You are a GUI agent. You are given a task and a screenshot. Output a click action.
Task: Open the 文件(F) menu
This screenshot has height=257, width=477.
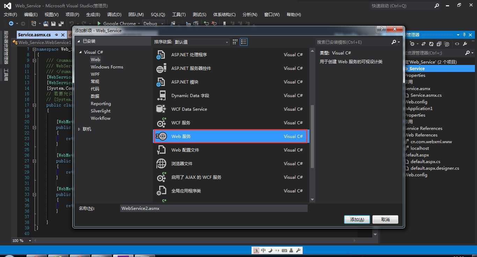click(10, 14)
